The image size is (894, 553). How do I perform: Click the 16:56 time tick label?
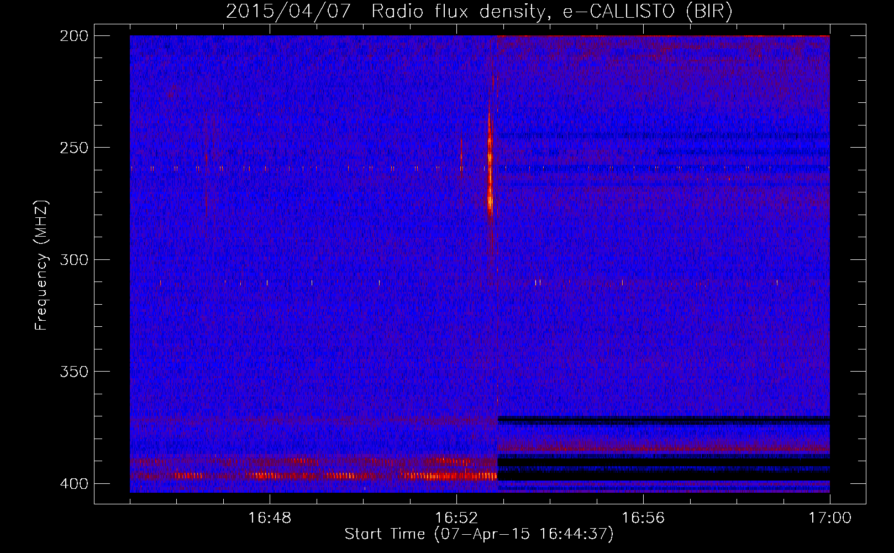pos(643,518)
